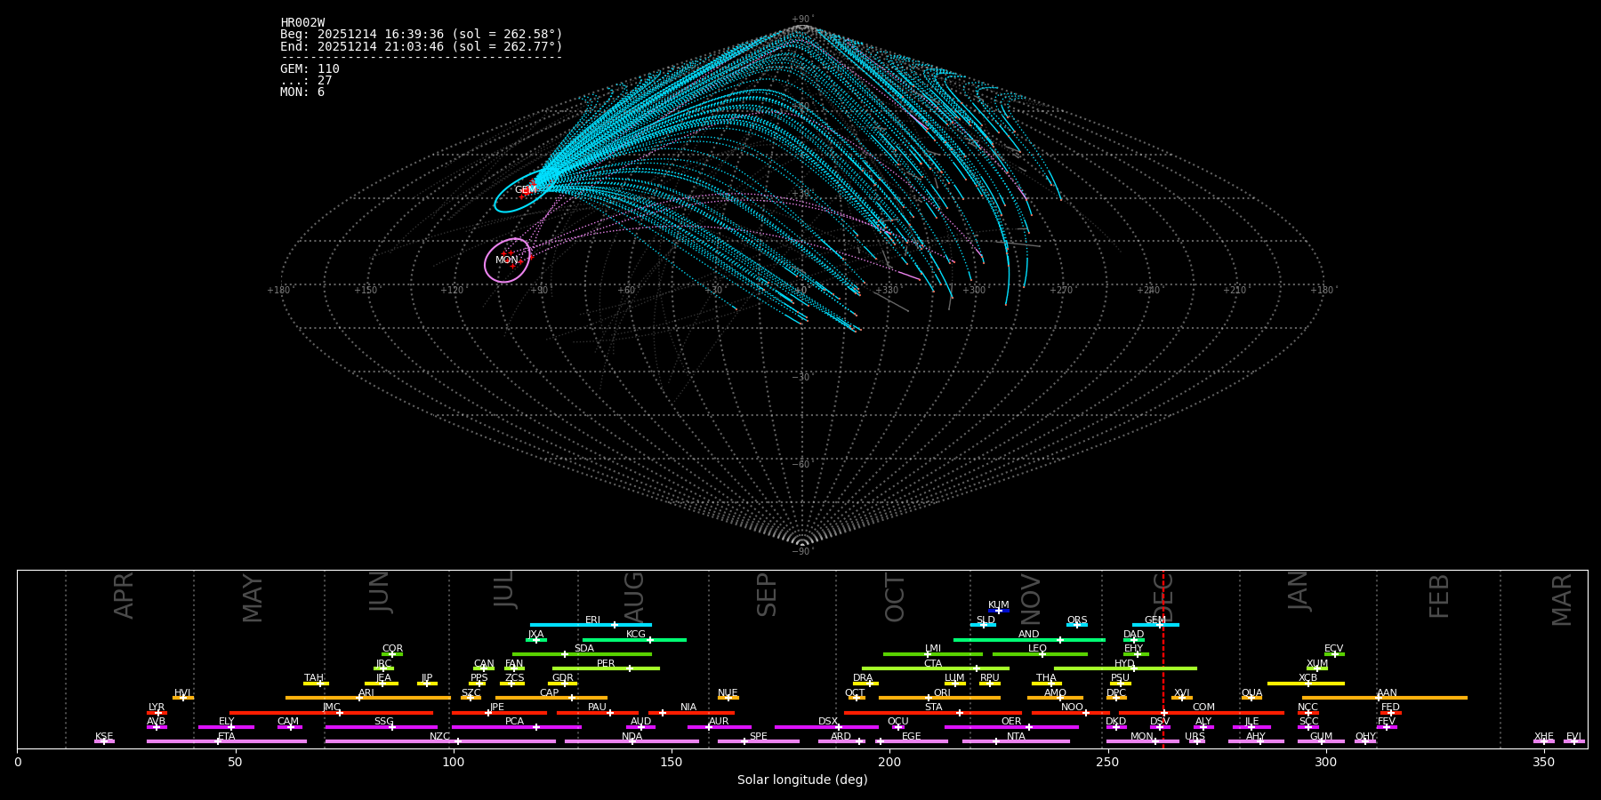Click the MON radiant label on the sky map
This screenshot has height=800, width=1601.
[506, 260]
